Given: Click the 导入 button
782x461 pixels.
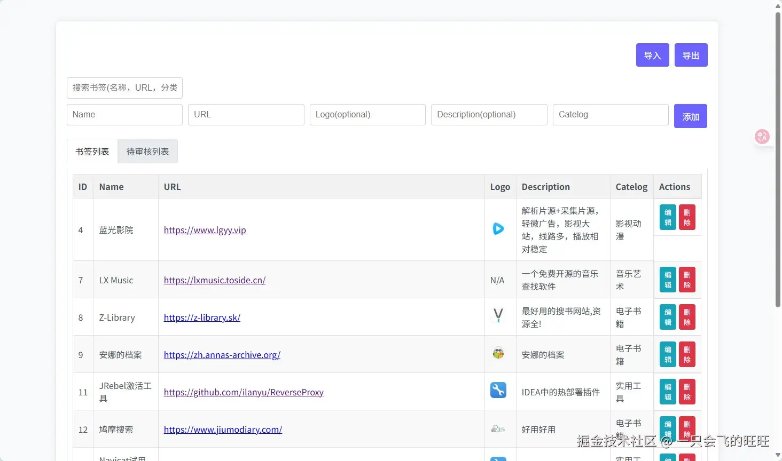Looking at the screenshot, I should (652, 55).
